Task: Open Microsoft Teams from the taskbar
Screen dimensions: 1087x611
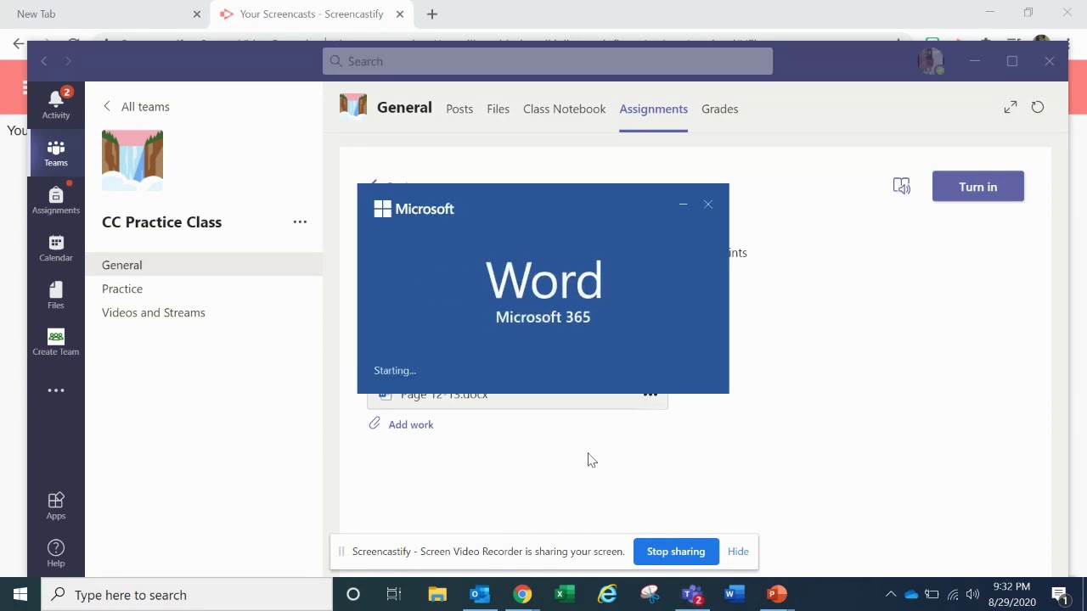Action: tap(692, 594)
